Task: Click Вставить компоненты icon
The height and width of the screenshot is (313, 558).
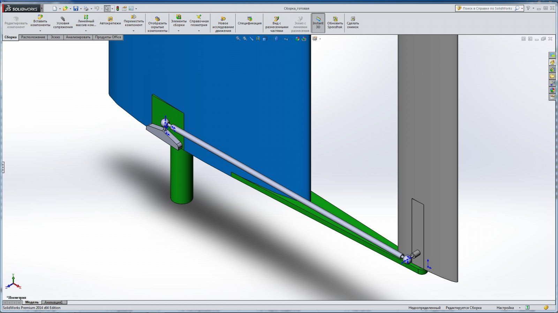Action: point(40,17)
